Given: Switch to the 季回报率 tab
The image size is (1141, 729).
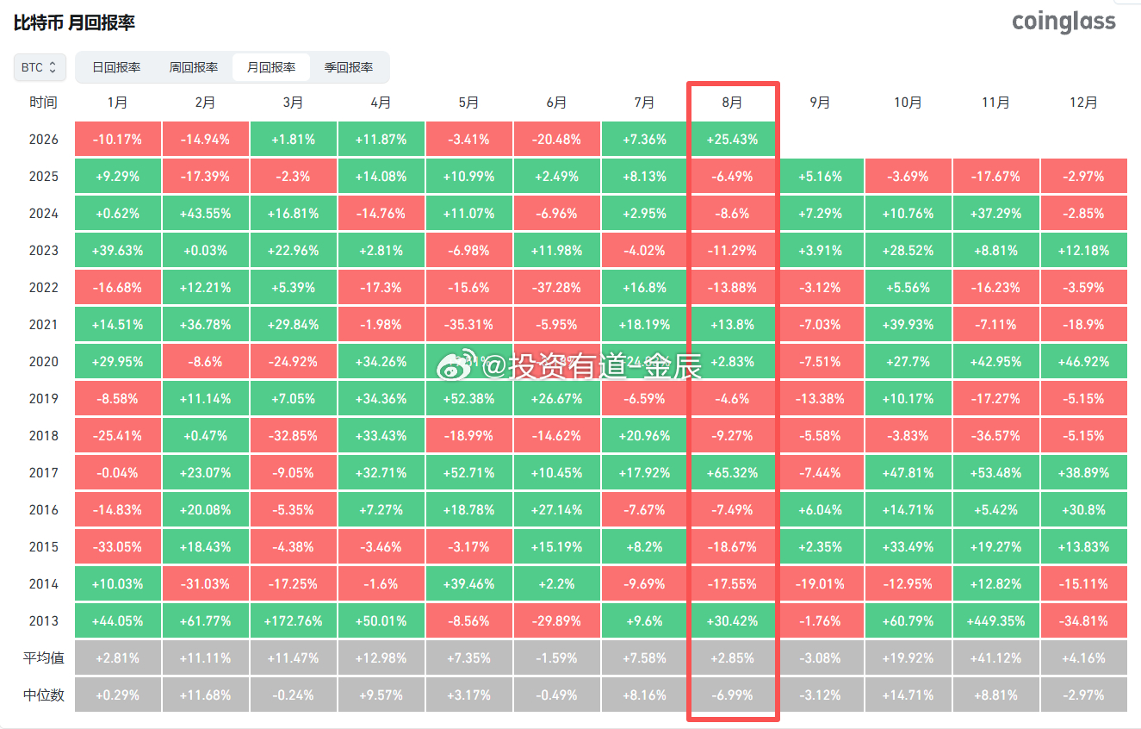Looking at the screenshot, I should (349, 67).
